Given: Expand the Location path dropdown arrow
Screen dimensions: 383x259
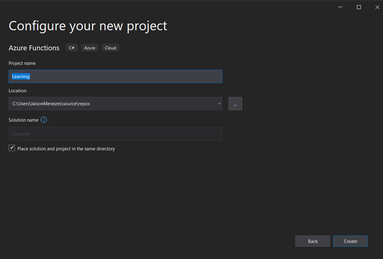Looking at the screenshot, I should coord(219,103).
